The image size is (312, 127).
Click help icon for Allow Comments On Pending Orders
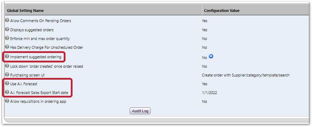point(7,20)
